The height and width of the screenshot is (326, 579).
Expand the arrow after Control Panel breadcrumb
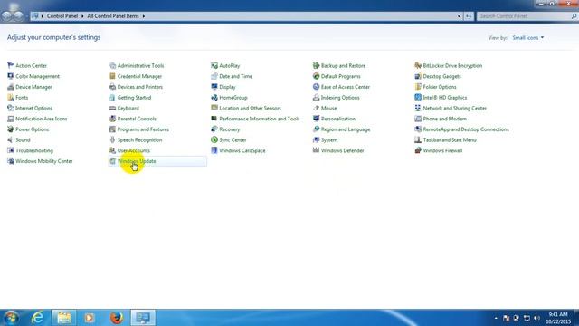pyautogui.click(x=82, y=16)
